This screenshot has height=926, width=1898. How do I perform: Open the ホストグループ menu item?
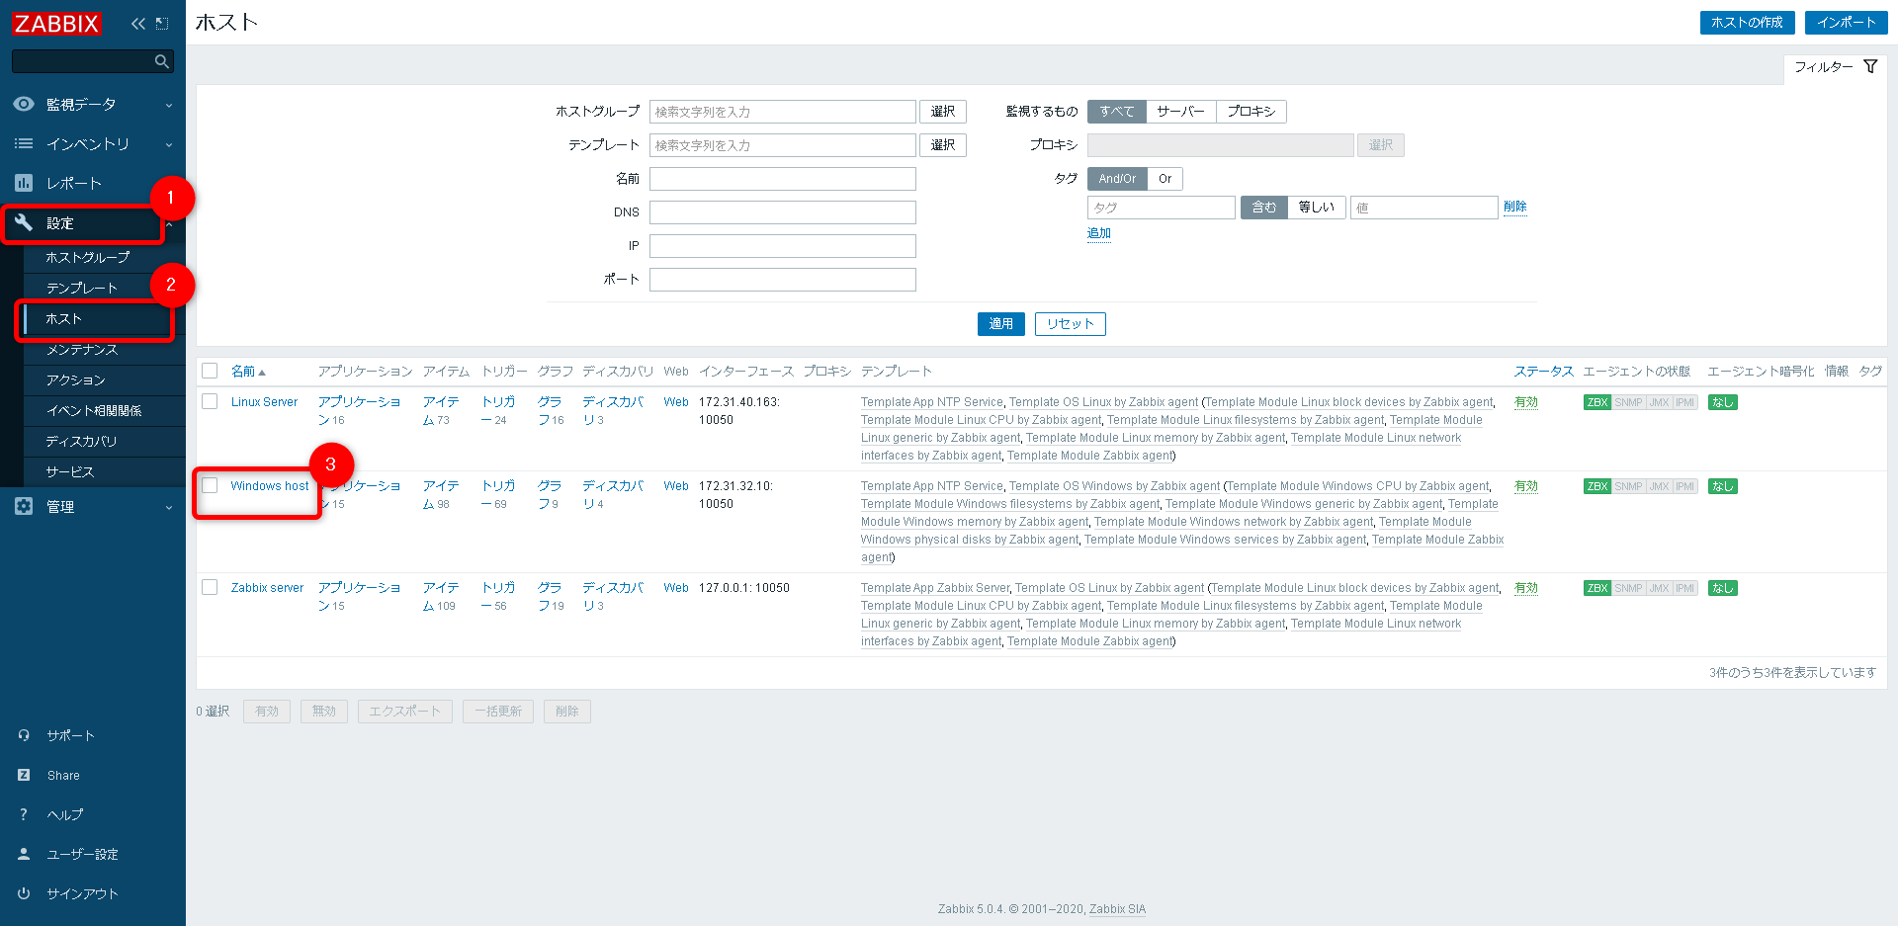pyautogui.click(x=86, y=257)
